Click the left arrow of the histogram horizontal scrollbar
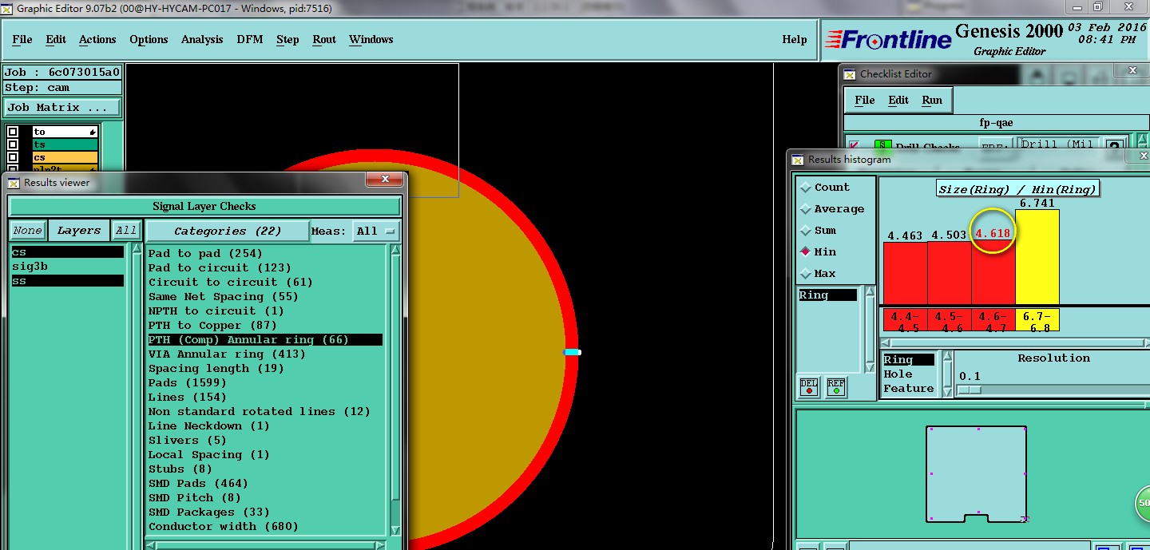The width and height of the screenshot is (1150, 550). pyautogui.click(x=885, y=342)
